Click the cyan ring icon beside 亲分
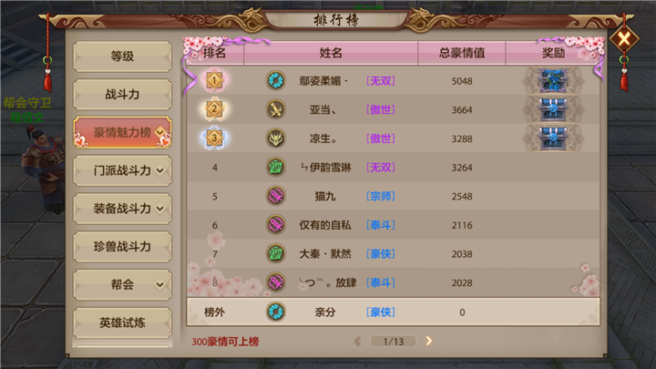The height and width of the screenshot is (369, 656). pyautogui.click(x=276, y=312)
